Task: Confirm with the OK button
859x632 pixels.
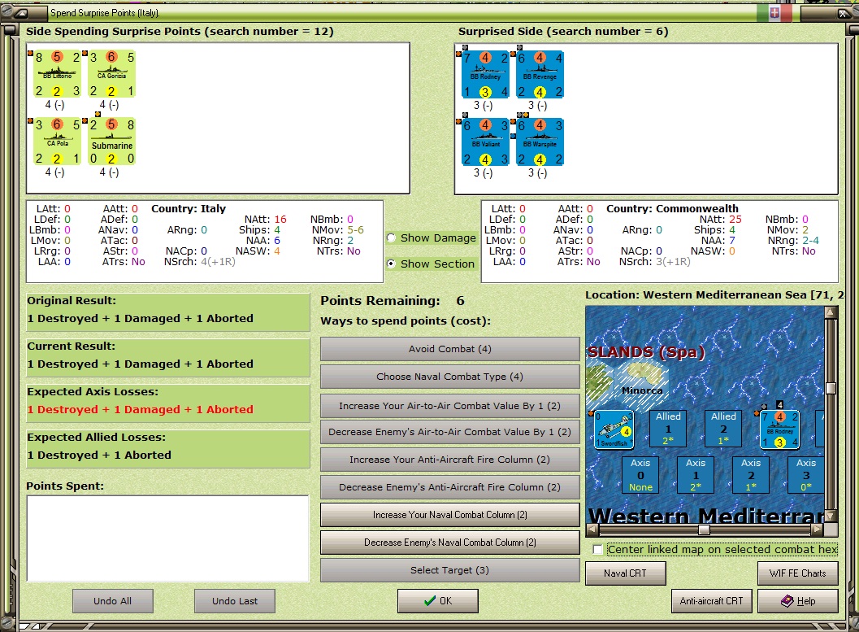Action: click(x=438, y=601)
